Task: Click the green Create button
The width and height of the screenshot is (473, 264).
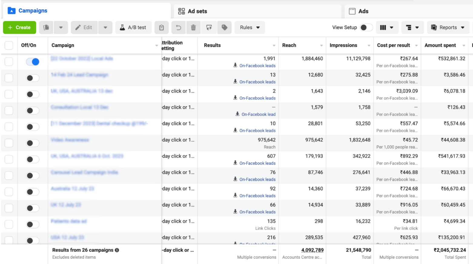Action: [x=19, y=28]
